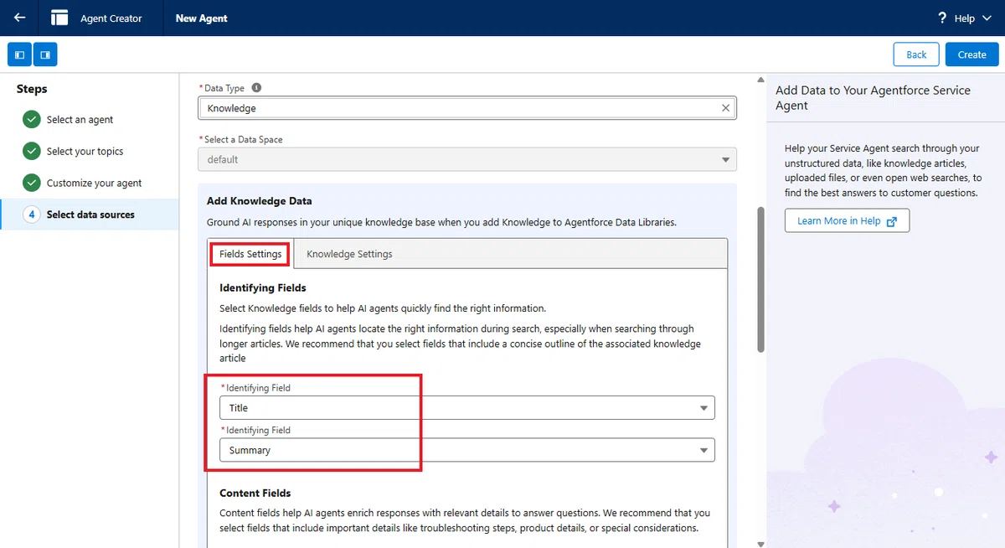Click the Back button
Viewport: 1005px width, 548px height.
click(916, 54)
